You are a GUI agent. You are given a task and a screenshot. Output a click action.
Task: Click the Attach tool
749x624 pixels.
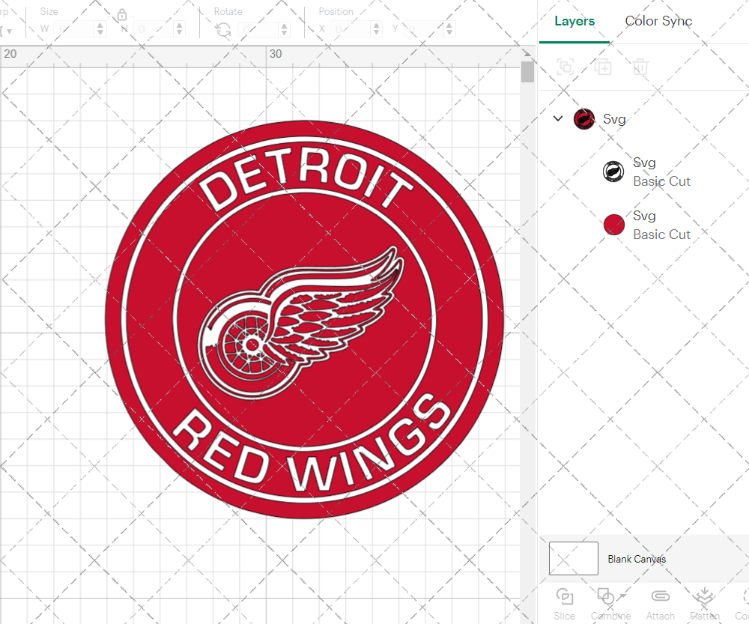click(x=660, y=605)
